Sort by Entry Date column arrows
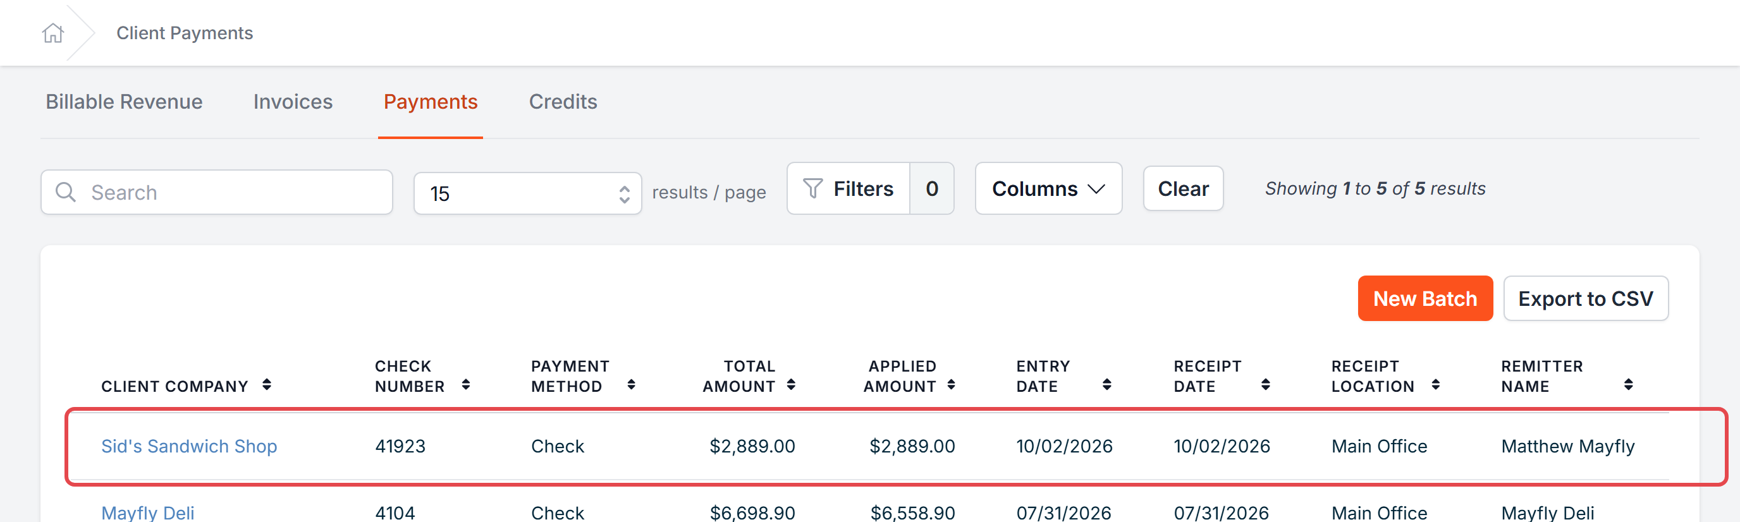 click(x=1106, y=385)
